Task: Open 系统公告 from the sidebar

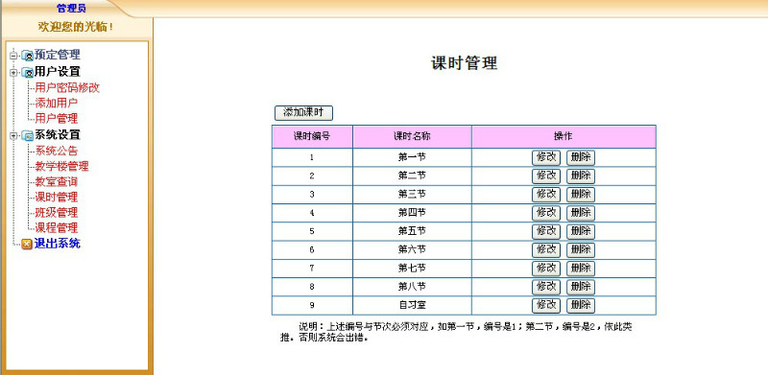Action: click(57, 151)
